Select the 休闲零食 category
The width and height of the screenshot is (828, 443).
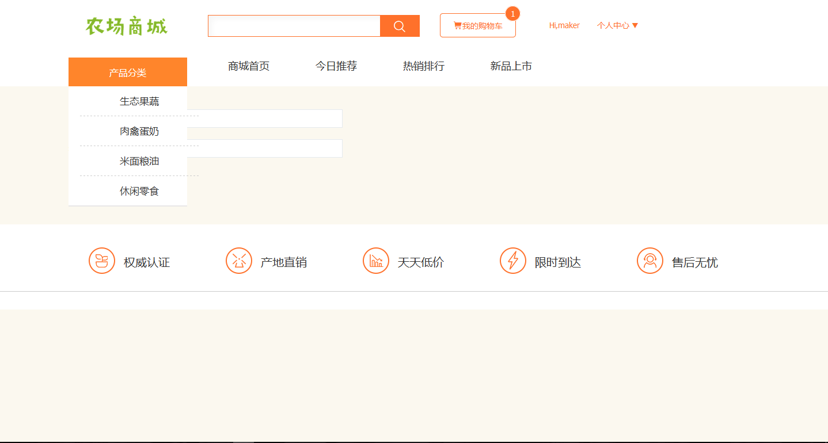tap(139, 191)
